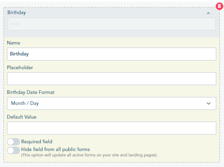This screenshot has height=167, width=224.
Task: Click the Birthday header title text
Action: pyautogui.click(x=16, y=13)
